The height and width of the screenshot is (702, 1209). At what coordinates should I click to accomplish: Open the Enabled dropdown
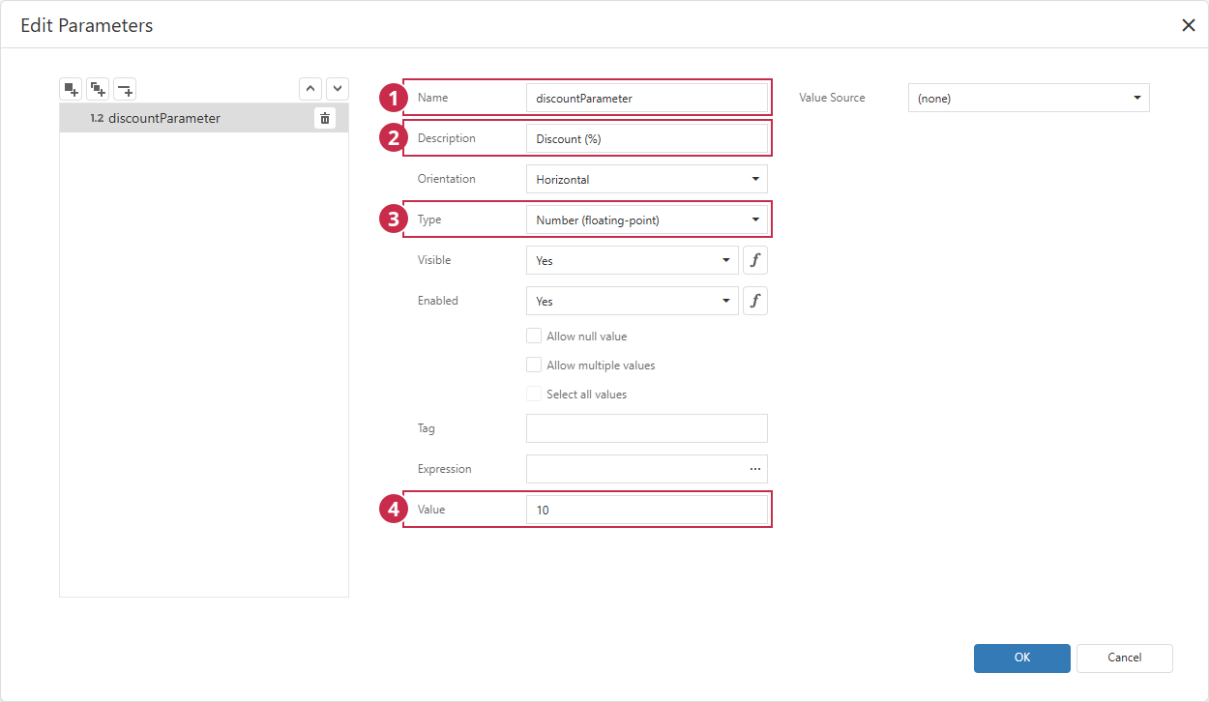pyautogui.click(x=633, y=301)
